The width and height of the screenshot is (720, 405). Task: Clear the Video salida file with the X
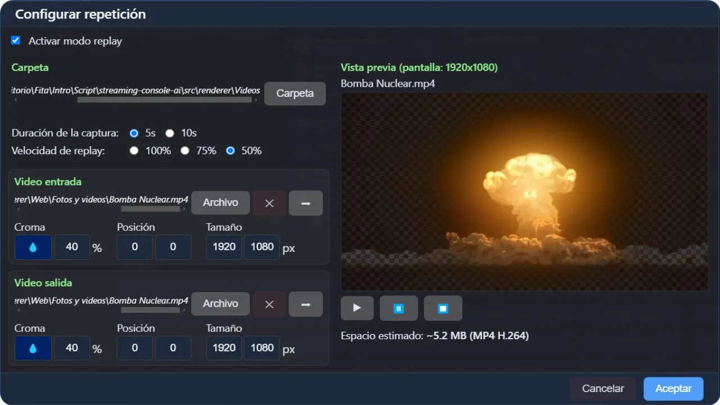pos(269,304)
